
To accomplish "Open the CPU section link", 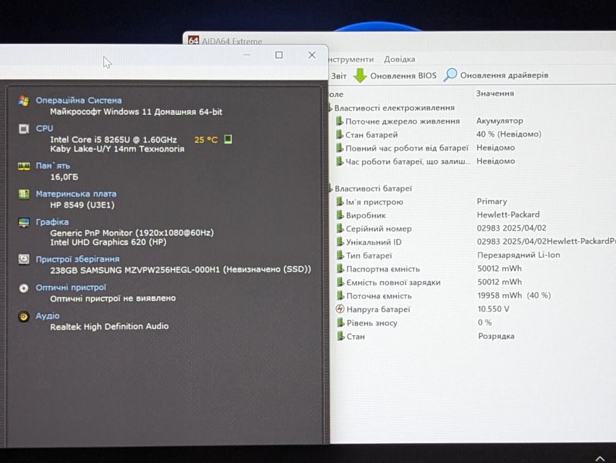I will (x=44, y=129).
